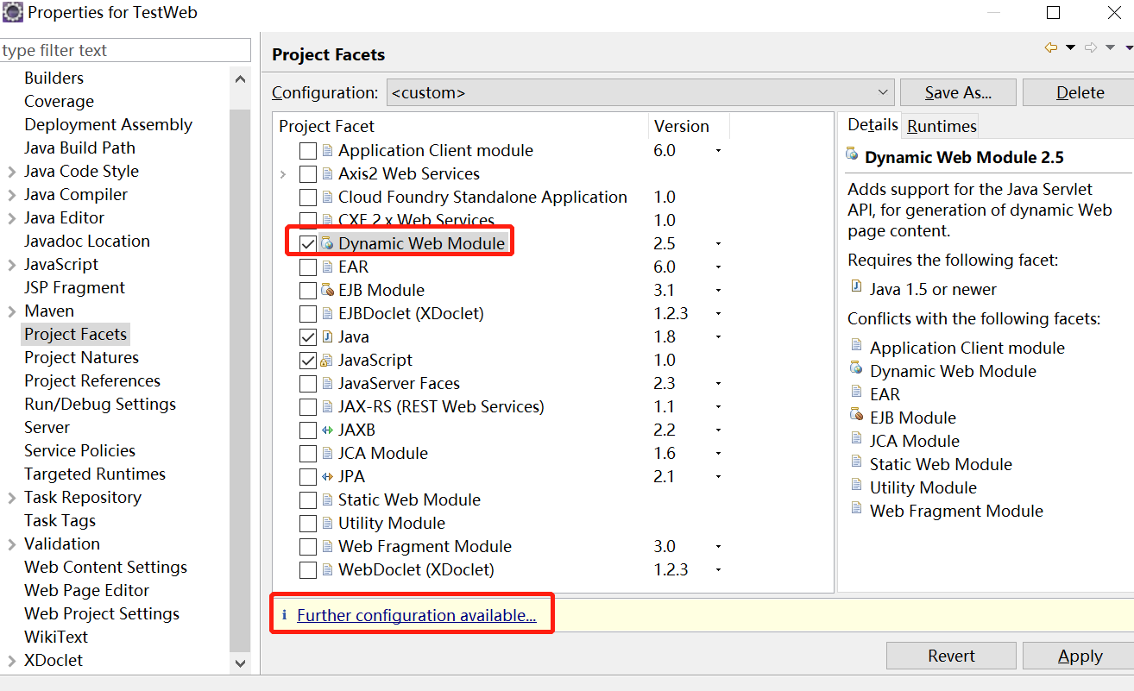The height and width of the screenshot is (691, 1134).
Task: Tick the Utility Module checkbox
Action: pyautogui.click(x=308, y=523)
